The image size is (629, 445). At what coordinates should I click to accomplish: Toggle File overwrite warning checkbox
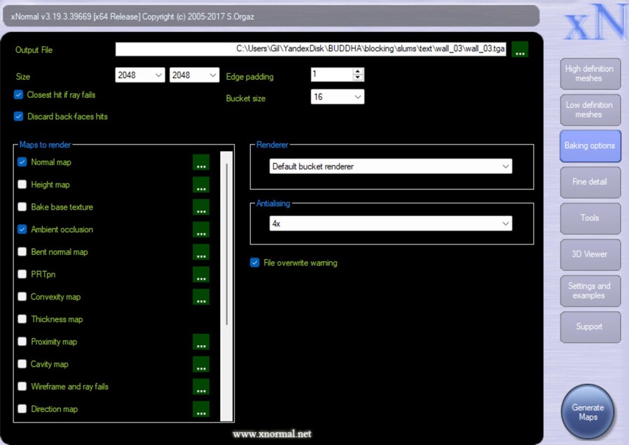[x=254, y=263]
